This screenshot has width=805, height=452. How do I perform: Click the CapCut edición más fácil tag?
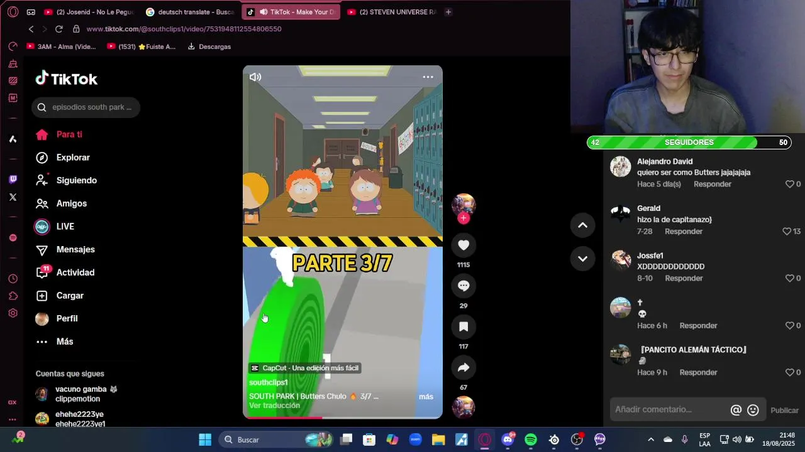305,368
